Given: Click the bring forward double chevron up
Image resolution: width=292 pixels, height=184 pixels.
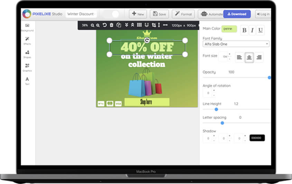Looking at the screenshot, I should tap(132, 25).
